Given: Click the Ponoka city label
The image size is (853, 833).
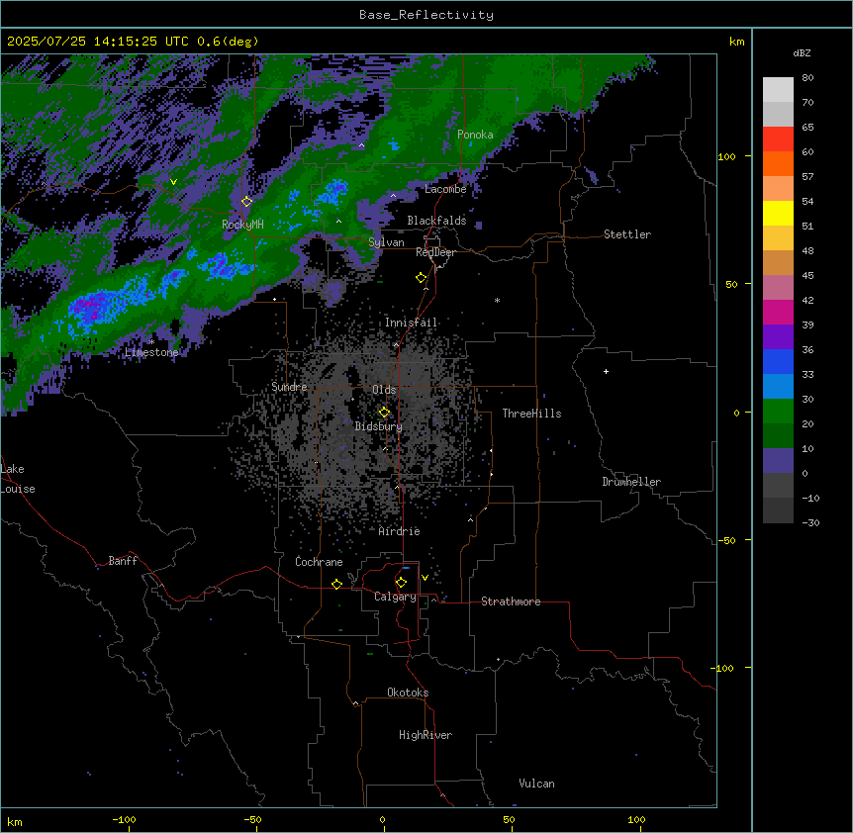Looking at the screenshot, I should point(475,135).
